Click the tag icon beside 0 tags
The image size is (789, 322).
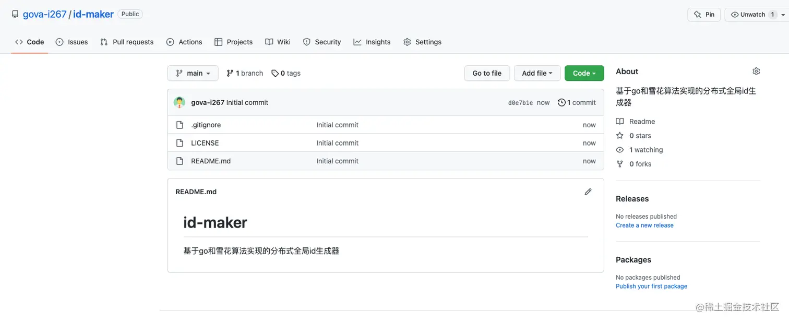click(x=275, y=73)
